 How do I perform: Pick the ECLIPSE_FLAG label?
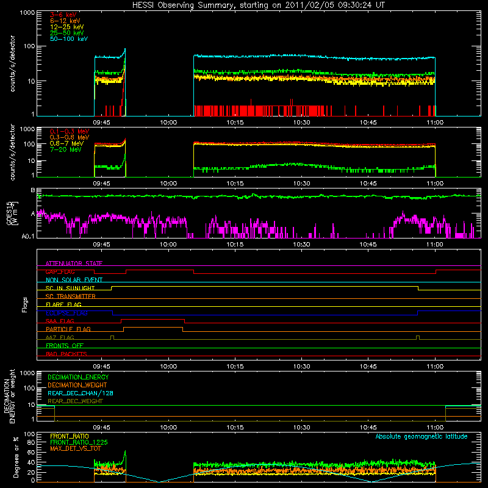point(66,313)
